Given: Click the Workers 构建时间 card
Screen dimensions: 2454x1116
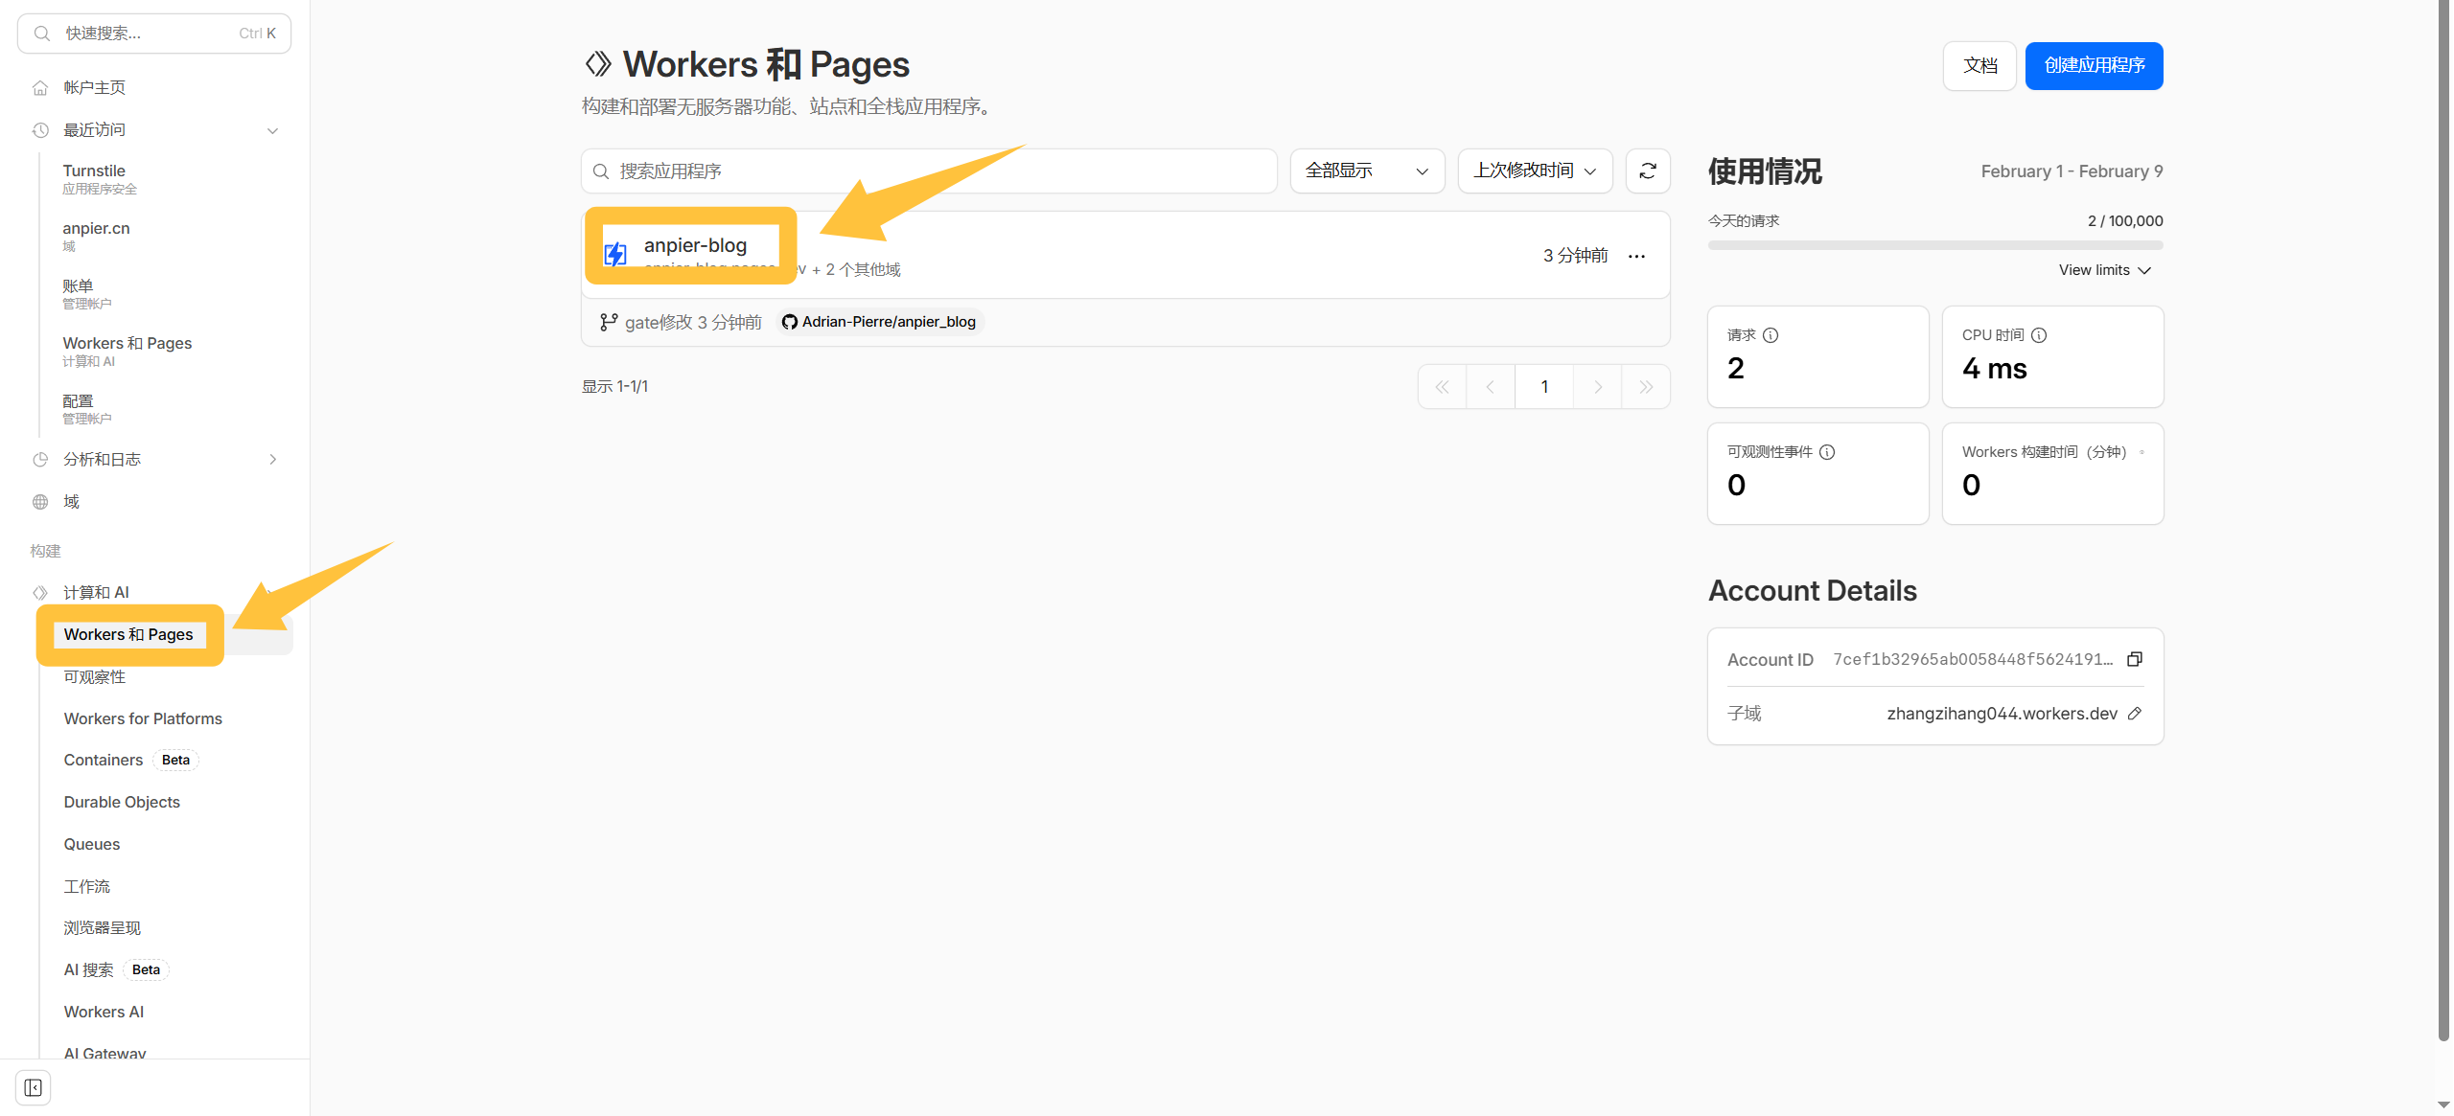Looking at the screenshot, I should [x=2052, y=473].
